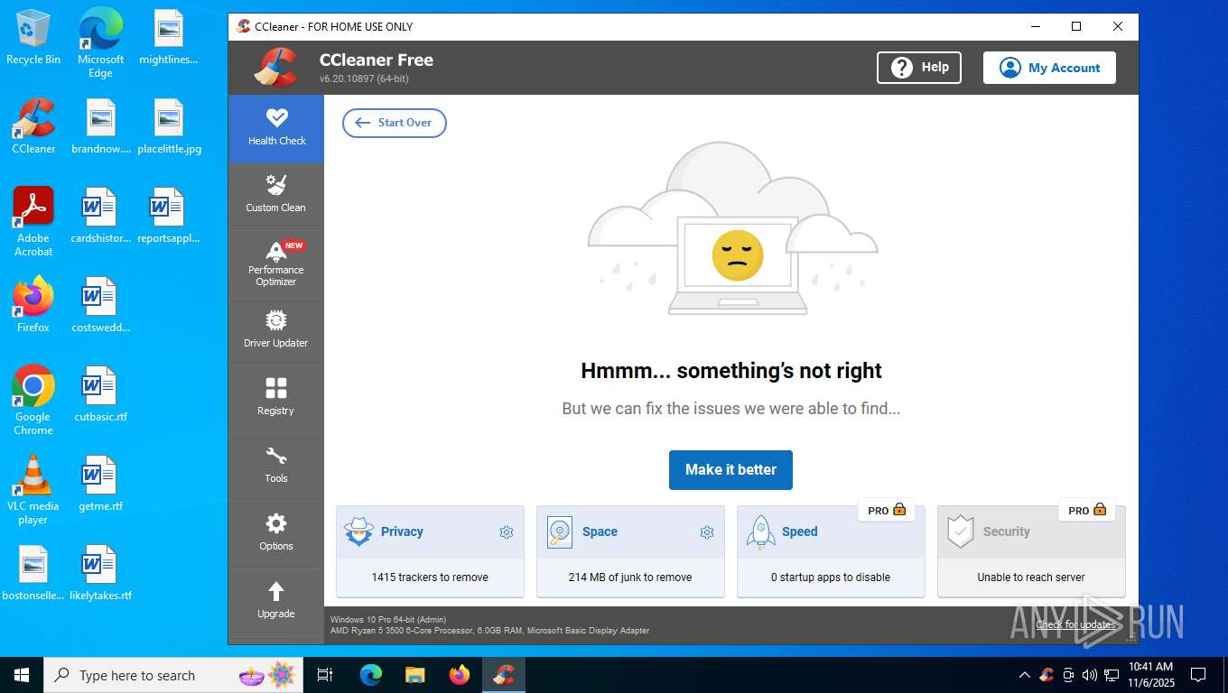Image resolution: width=1228 pixels, height=693 pixels.
Task: Select VLC media player shortcut
Action: click(33, 490)
